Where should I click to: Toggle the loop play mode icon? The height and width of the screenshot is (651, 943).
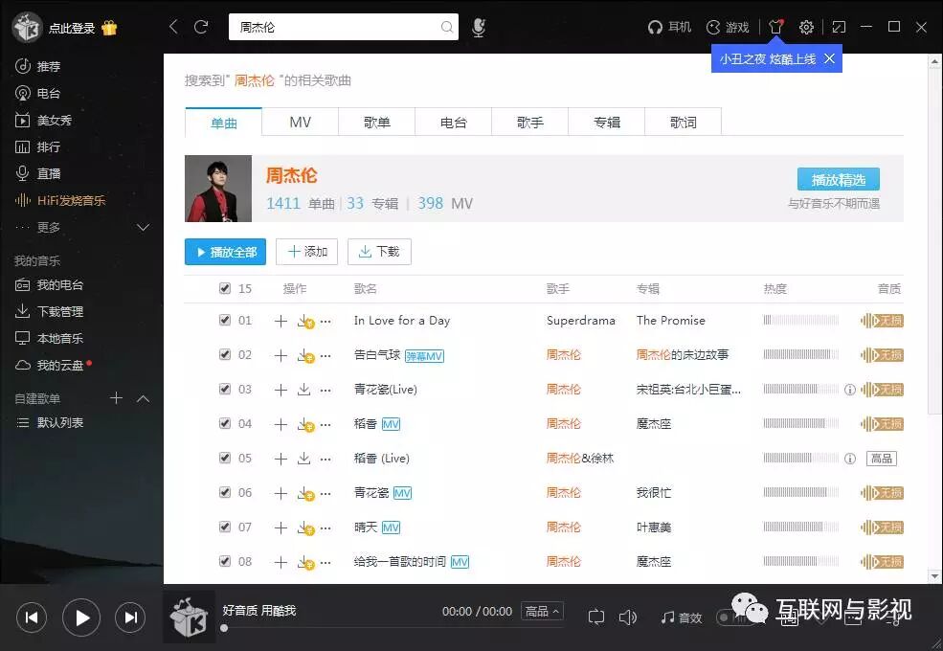click(x=596, y=617)
